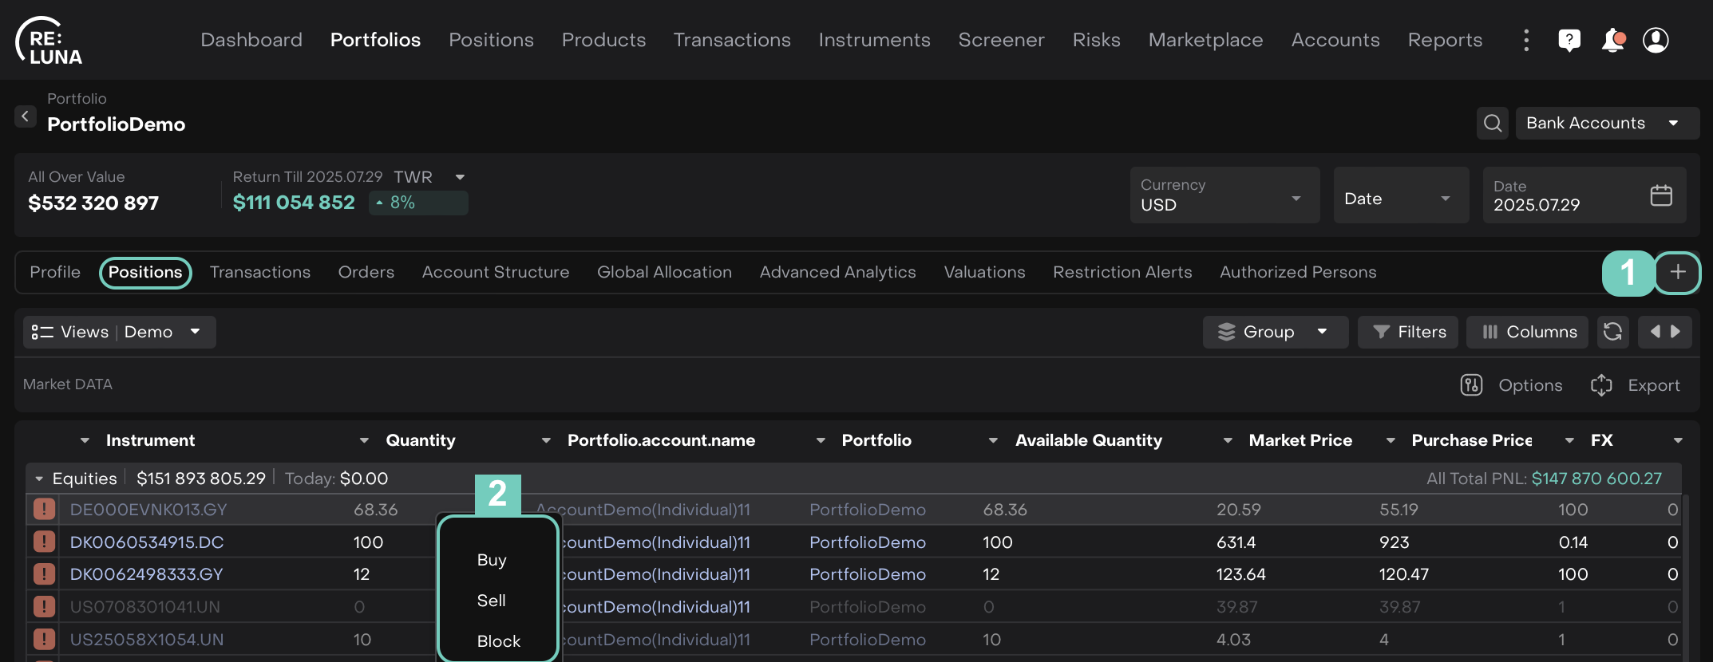Switch to the Transactions portfolio tab
The height and width of the screenshot is (662, 1713).
pos(259,273)
